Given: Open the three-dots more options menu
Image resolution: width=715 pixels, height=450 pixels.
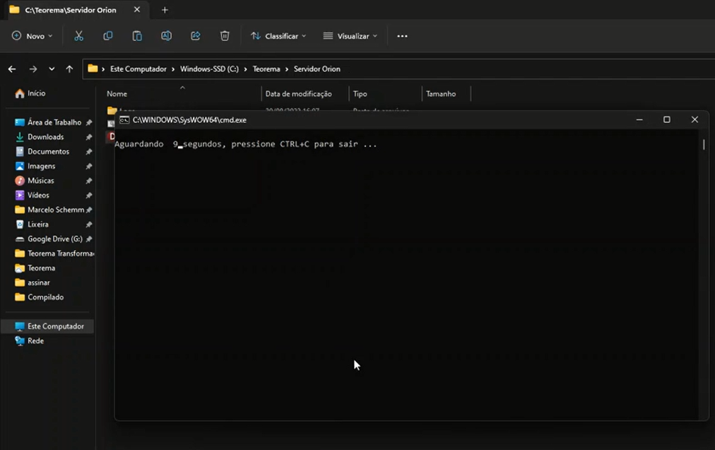Looking at the screenshot, I should tap(402, 36).
